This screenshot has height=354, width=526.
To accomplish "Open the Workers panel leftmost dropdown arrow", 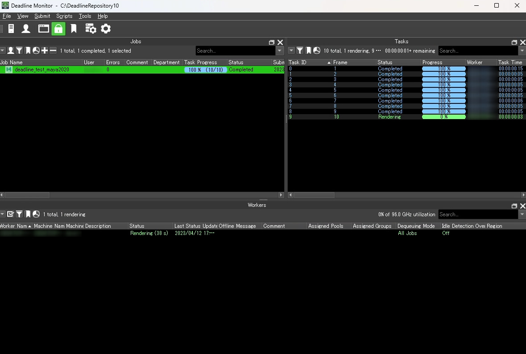I will click(3, 214).
